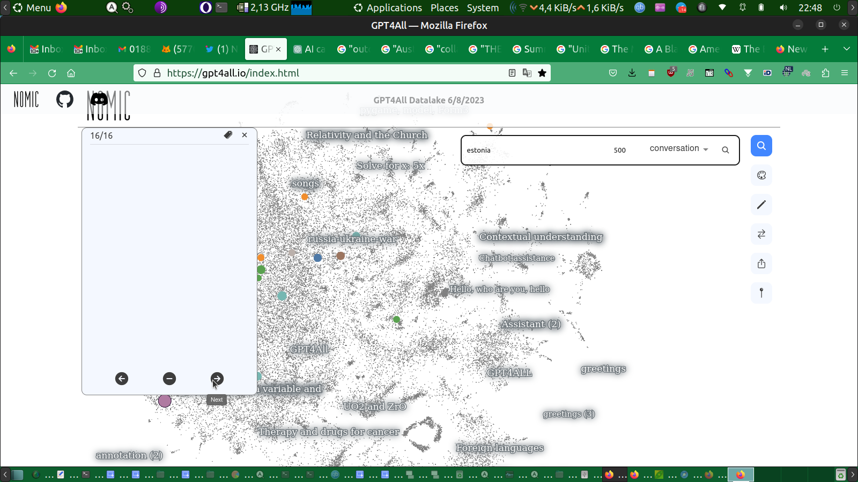Click the 'russia-ukraine-war' map label

point(352,239)
